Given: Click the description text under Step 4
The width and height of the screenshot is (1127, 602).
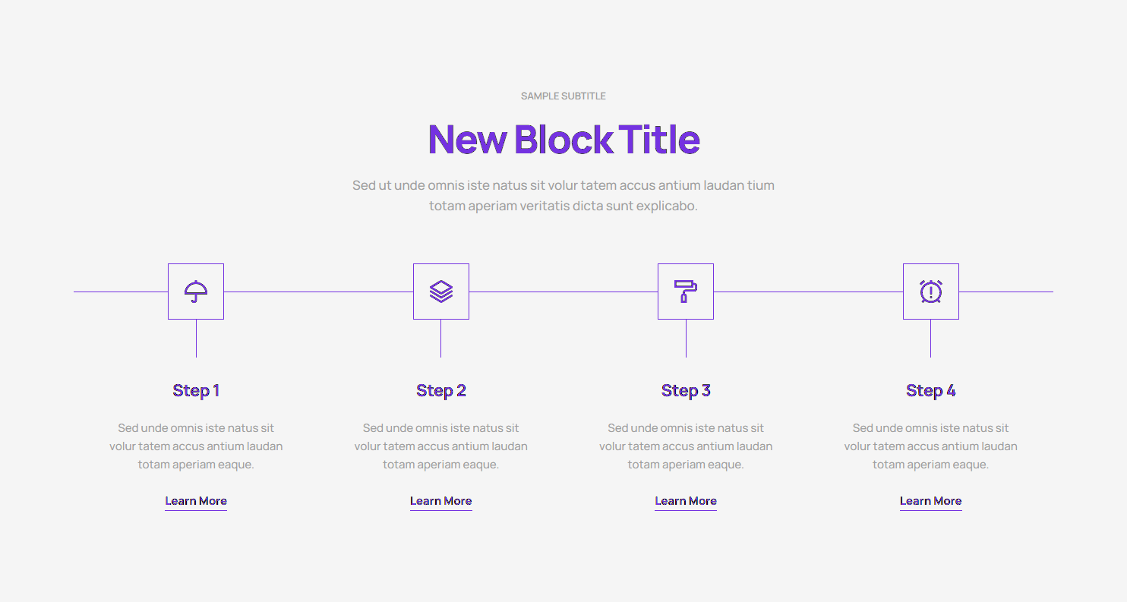Looking at the screenshot, I should tap(931, 446).
